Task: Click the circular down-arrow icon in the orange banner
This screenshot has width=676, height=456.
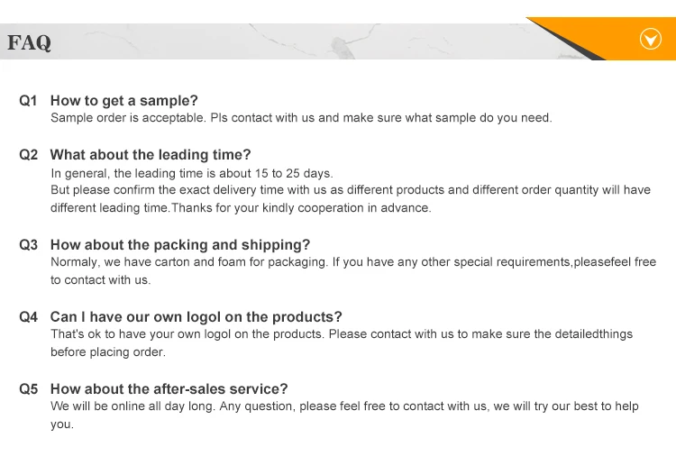Action: coord(650,39)
